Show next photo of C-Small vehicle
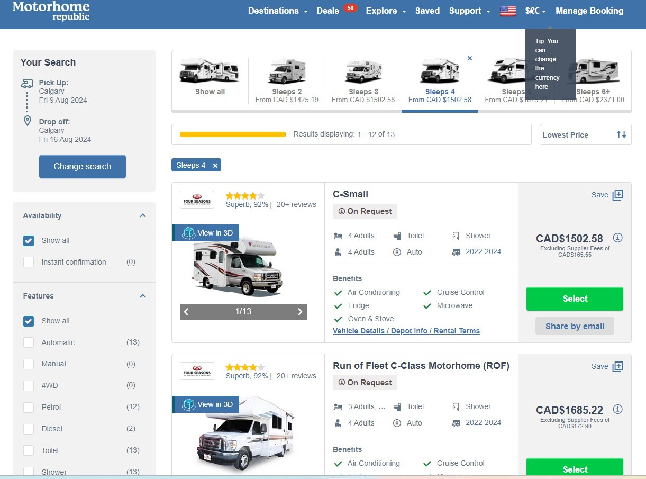 (300, 312)
